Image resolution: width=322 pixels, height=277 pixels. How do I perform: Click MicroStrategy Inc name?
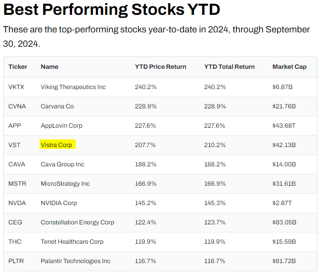65,183
